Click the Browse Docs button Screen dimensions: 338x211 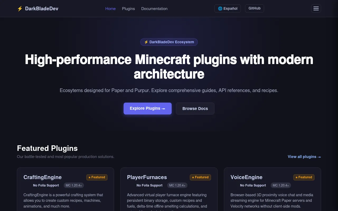[195, 108]
